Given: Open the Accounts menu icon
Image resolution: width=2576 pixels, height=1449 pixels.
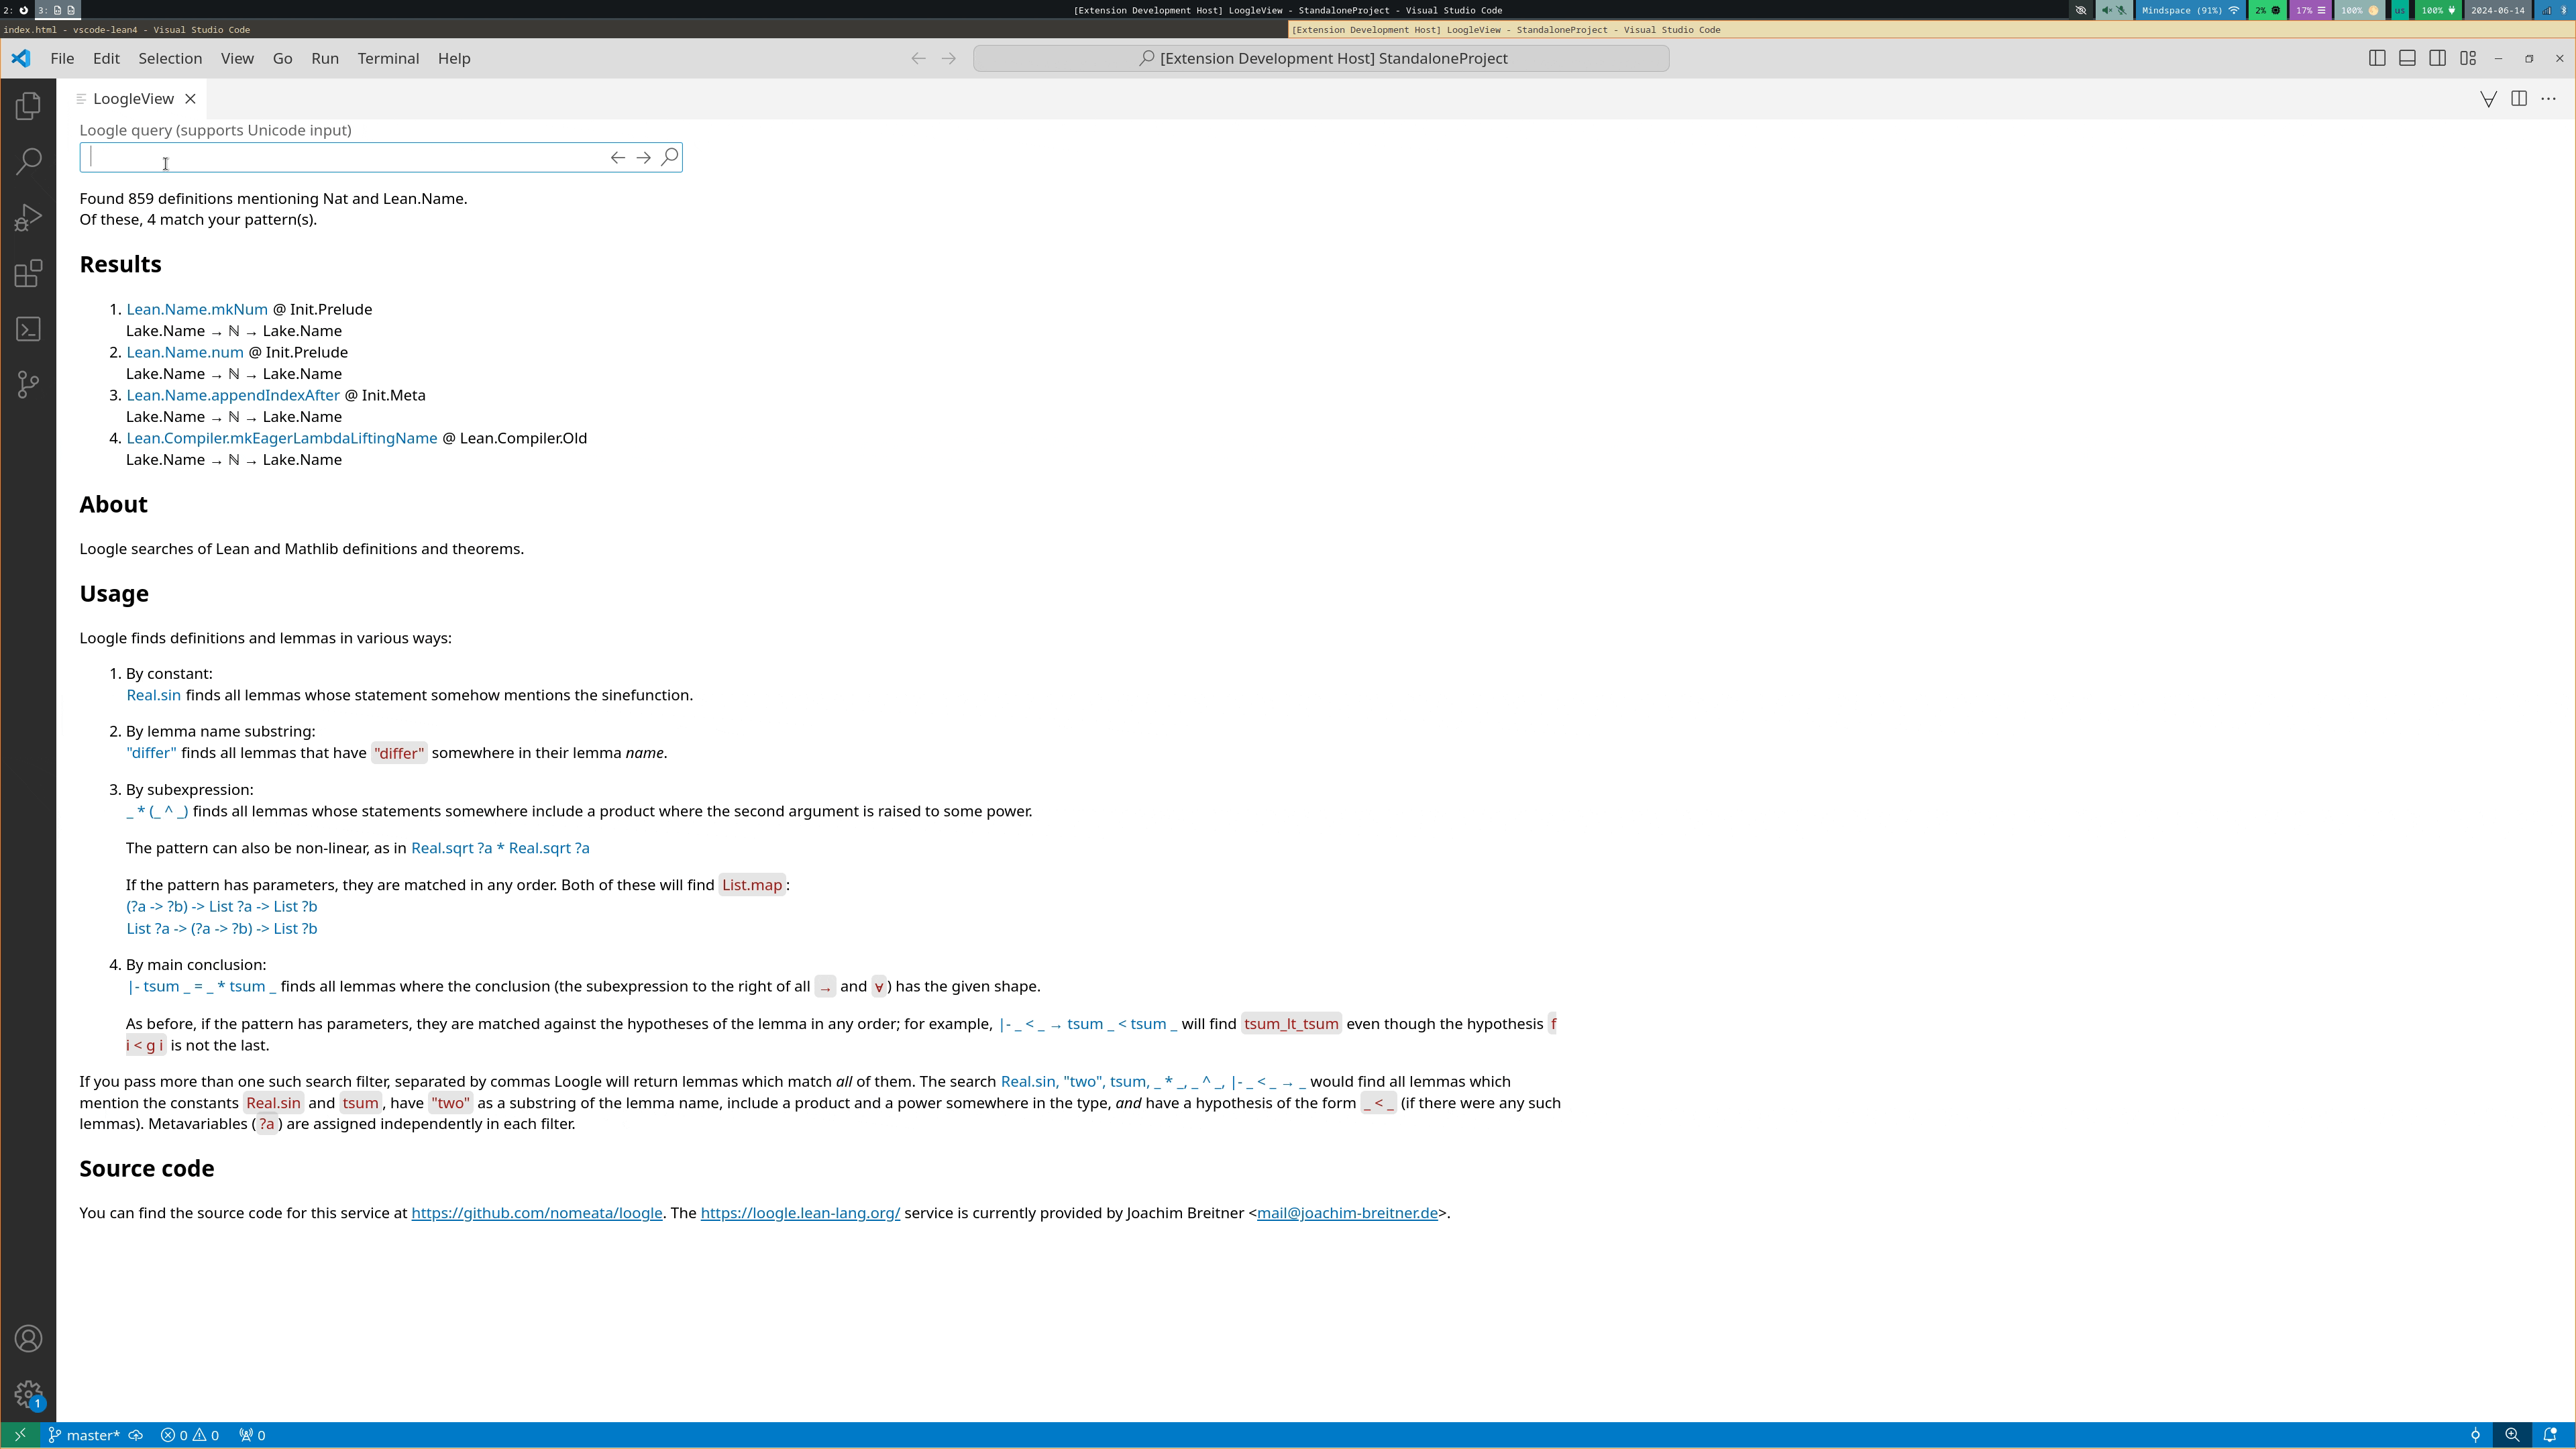Looking at the screenshot, I should point(28,1339).
